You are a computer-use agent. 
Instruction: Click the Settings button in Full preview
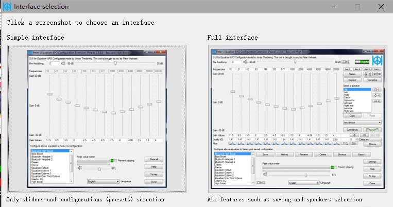372,162
